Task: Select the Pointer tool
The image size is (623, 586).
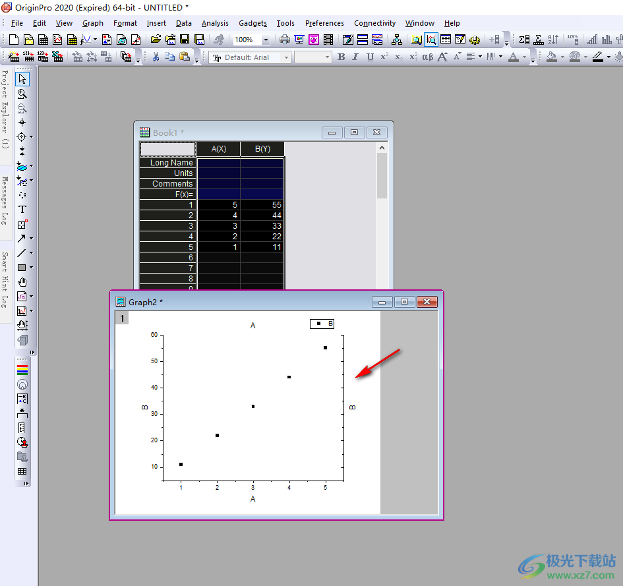Action: (22, 79)
